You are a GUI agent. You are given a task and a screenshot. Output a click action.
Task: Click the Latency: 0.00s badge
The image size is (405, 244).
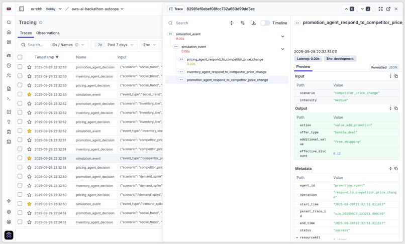(x=308, y=59)
